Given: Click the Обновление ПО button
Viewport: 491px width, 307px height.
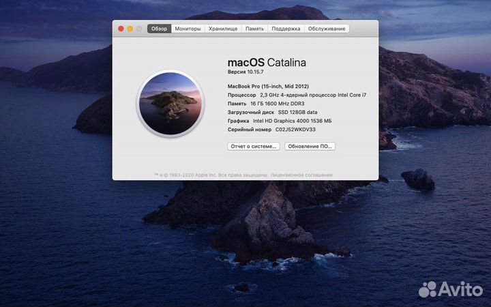Looking at the screenshot, I should (x=310, y=146).
